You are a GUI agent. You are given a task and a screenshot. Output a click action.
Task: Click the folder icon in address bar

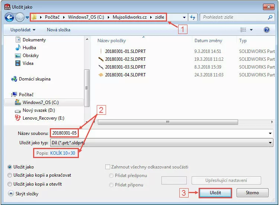tap(34, 17)
